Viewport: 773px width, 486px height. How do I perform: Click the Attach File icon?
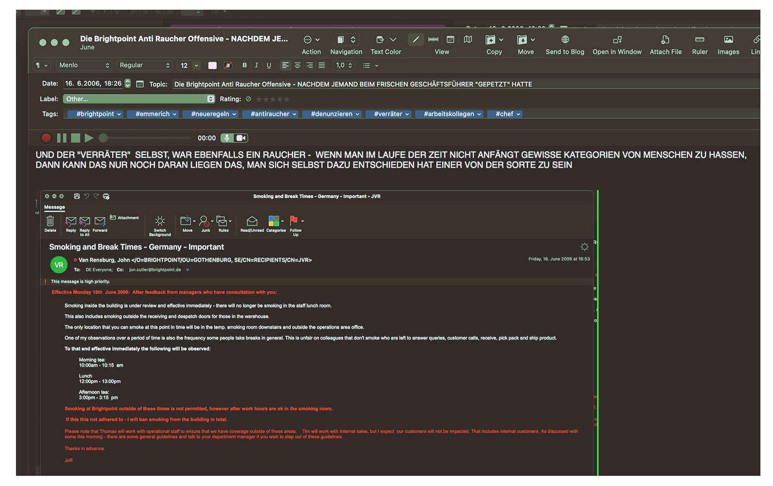[x=665, y=40]
